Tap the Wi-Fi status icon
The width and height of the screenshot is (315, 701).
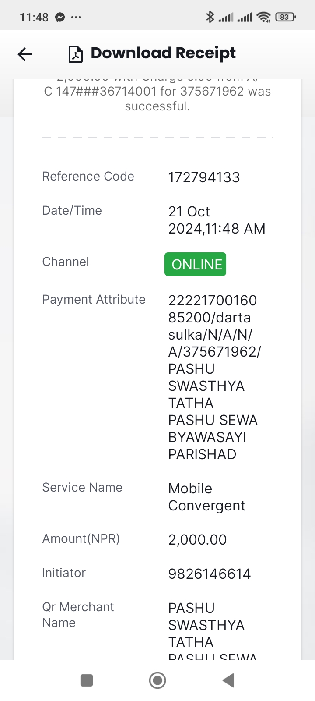(264, 17)
